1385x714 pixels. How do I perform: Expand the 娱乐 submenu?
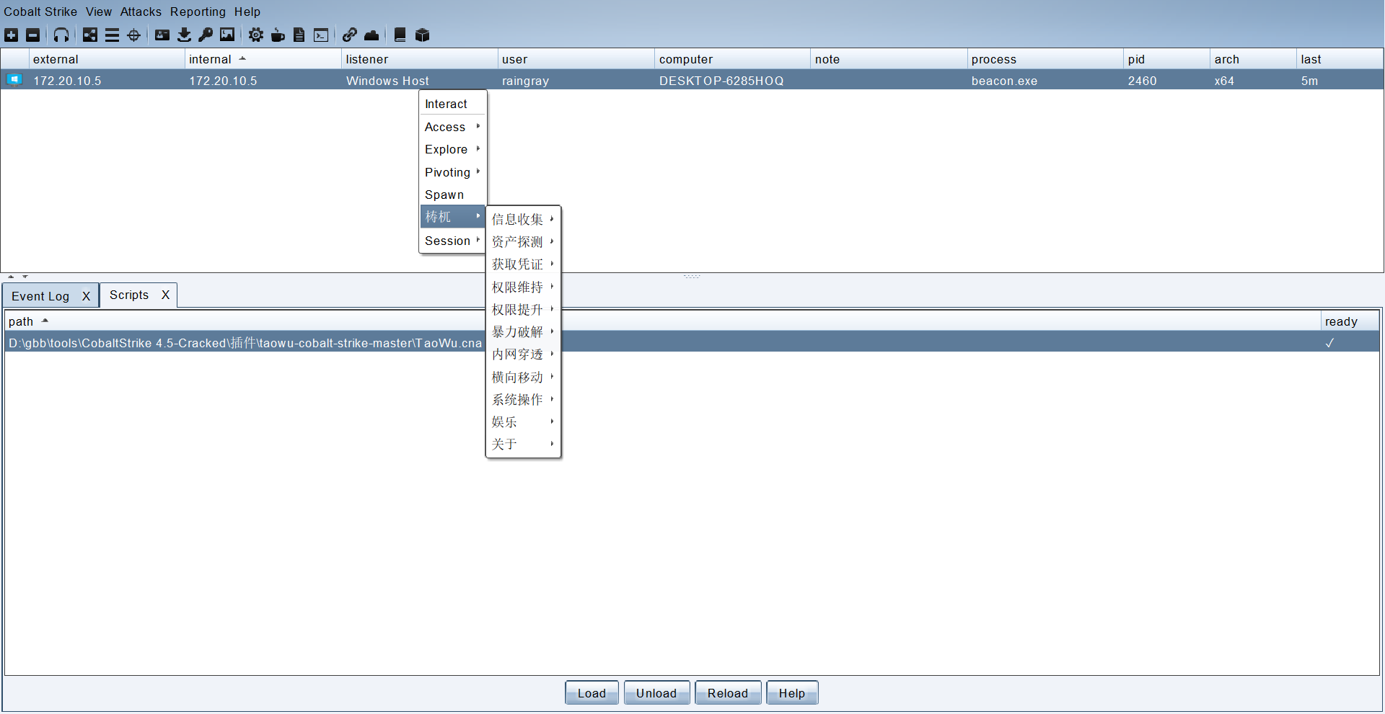pos(523,421)
